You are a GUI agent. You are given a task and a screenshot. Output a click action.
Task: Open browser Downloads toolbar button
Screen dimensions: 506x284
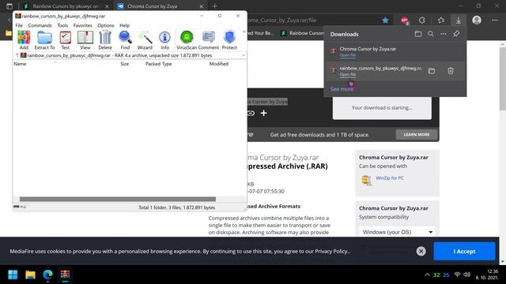pos(459,21)
